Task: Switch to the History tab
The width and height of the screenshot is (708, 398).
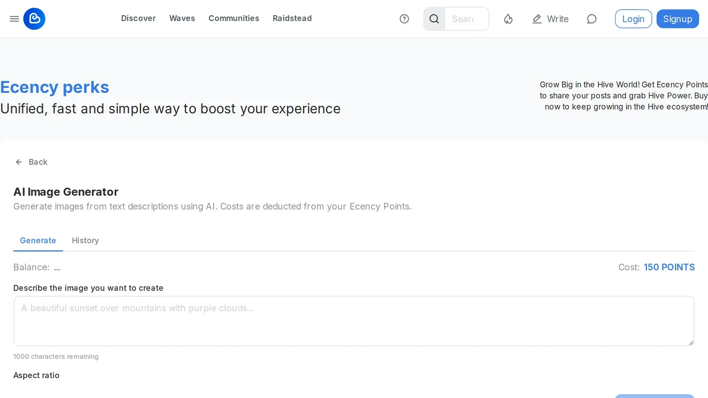Action: (x=85, y=241)
